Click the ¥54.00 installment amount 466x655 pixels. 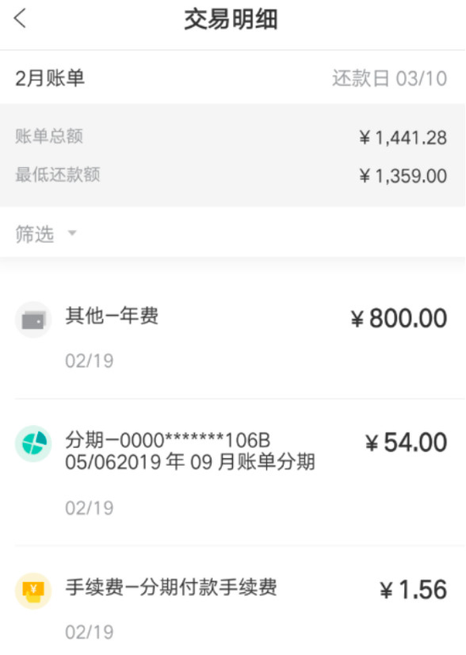[x=406, y=442]
